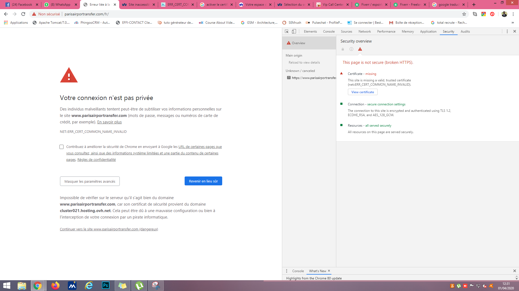
Task: Bookmark this page with the star icon
Action: (x=464, y=14)
